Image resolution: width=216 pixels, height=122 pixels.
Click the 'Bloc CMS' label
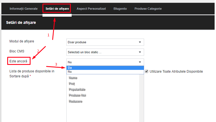[x=17, y=51]
